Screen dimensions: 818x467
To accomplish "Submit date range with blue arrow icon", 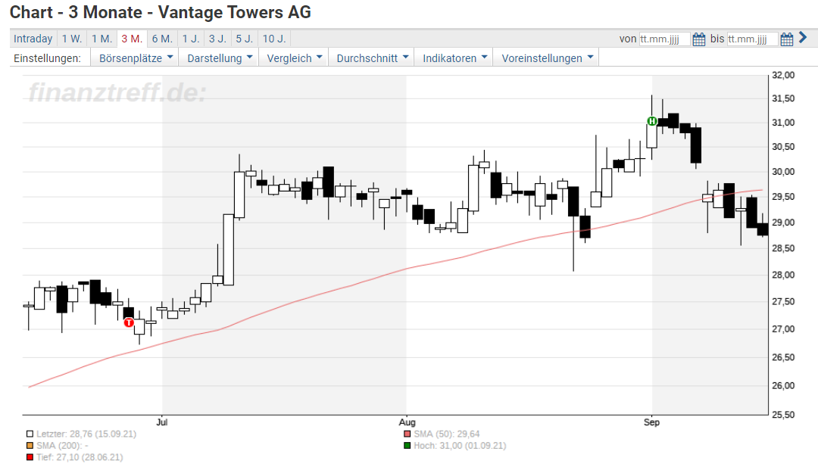I will (803, 38).
